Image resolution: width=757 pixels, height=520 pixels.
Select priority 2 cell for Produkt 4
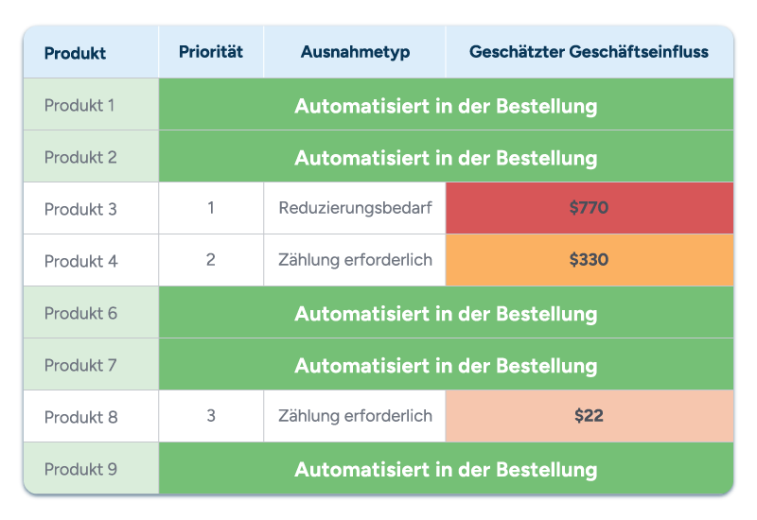pos(211,261)
